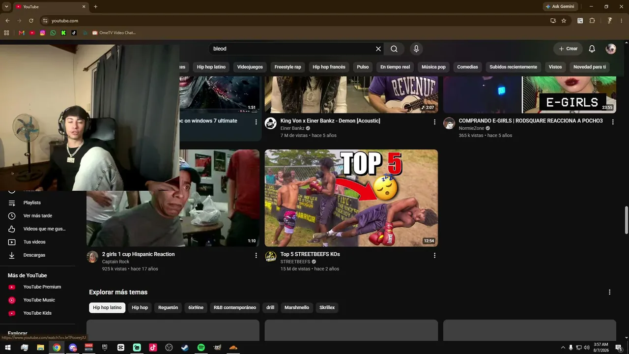
Task: Open the Gmail bookmark icon
Action: point(22,33)
